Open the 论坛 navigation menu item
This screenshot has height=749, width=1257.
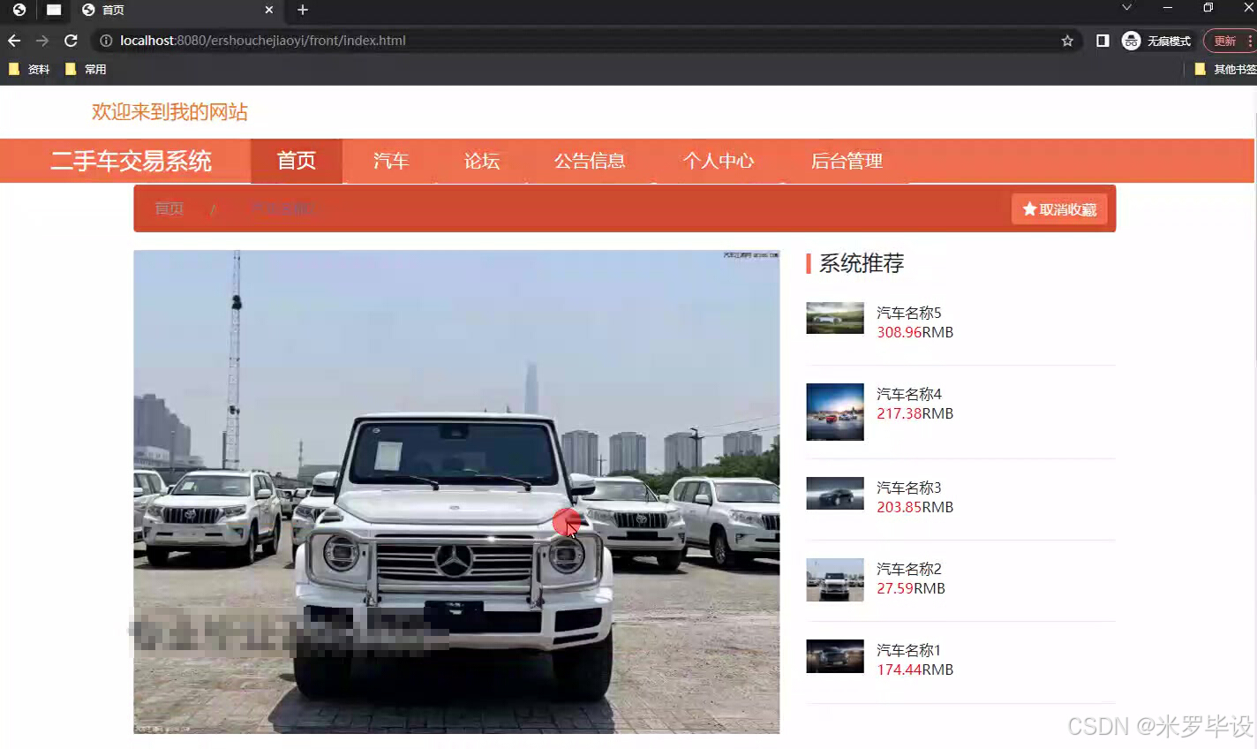point(482,161)
